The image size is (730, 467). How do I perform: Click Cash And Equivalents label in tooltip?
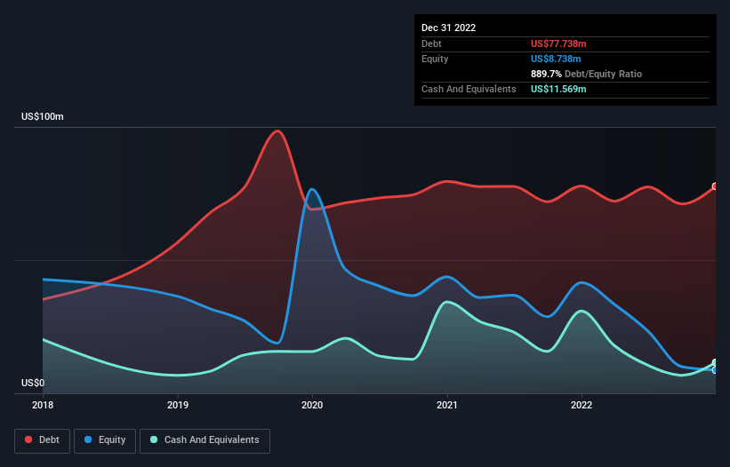click(x=469, y=89)
